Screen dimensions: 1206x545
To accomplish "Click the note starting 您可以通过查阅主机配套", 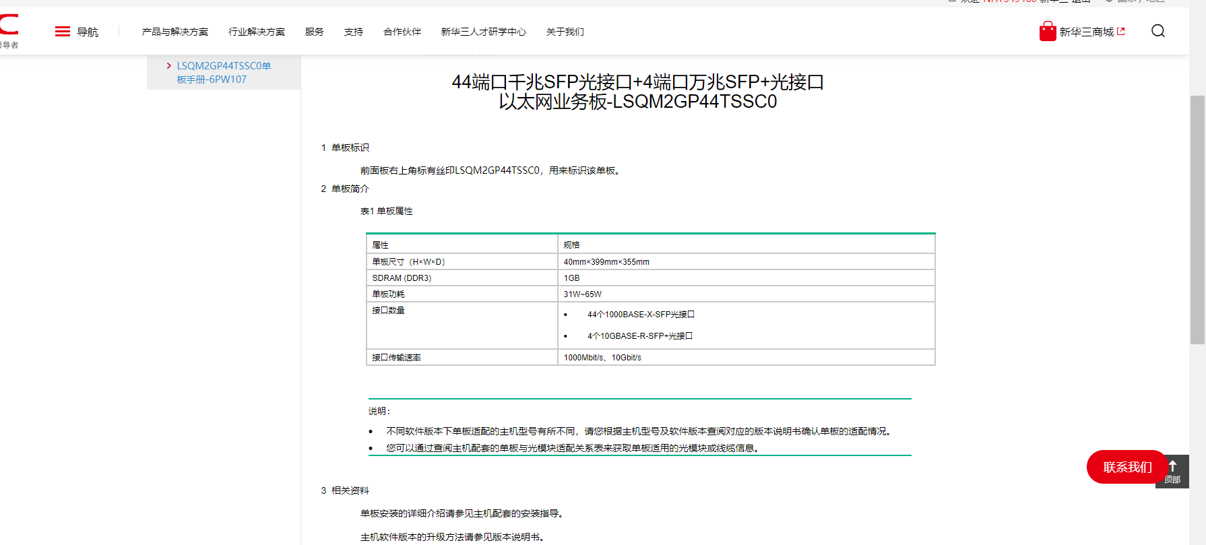I will (x=574, y=448).
